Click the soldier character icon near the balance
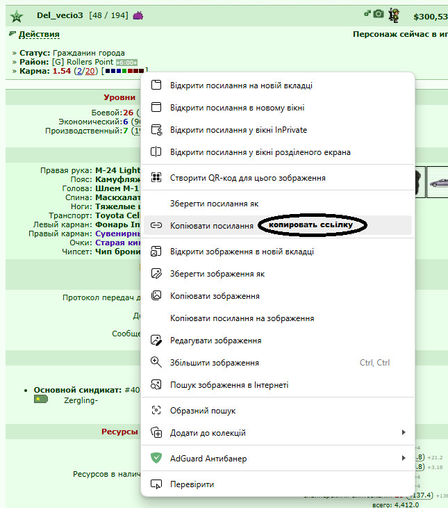 pos(394,15)
